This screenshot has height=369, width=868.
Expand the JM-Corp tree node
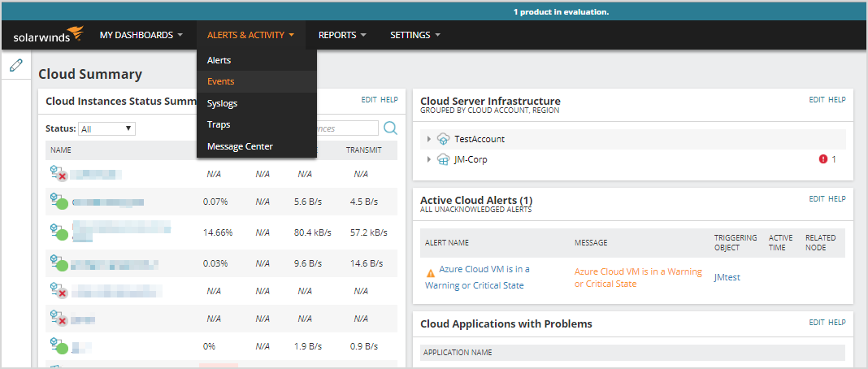point(429,159)
